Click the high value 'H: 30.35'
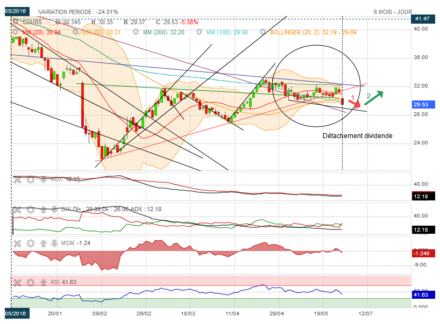This screenshot has width=440, height=324. coord(102,22)
